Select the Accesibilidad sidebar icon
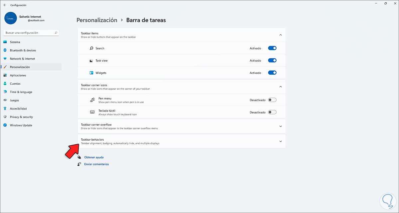The width and height of the screenshot is (399, 213). [5, 108]
